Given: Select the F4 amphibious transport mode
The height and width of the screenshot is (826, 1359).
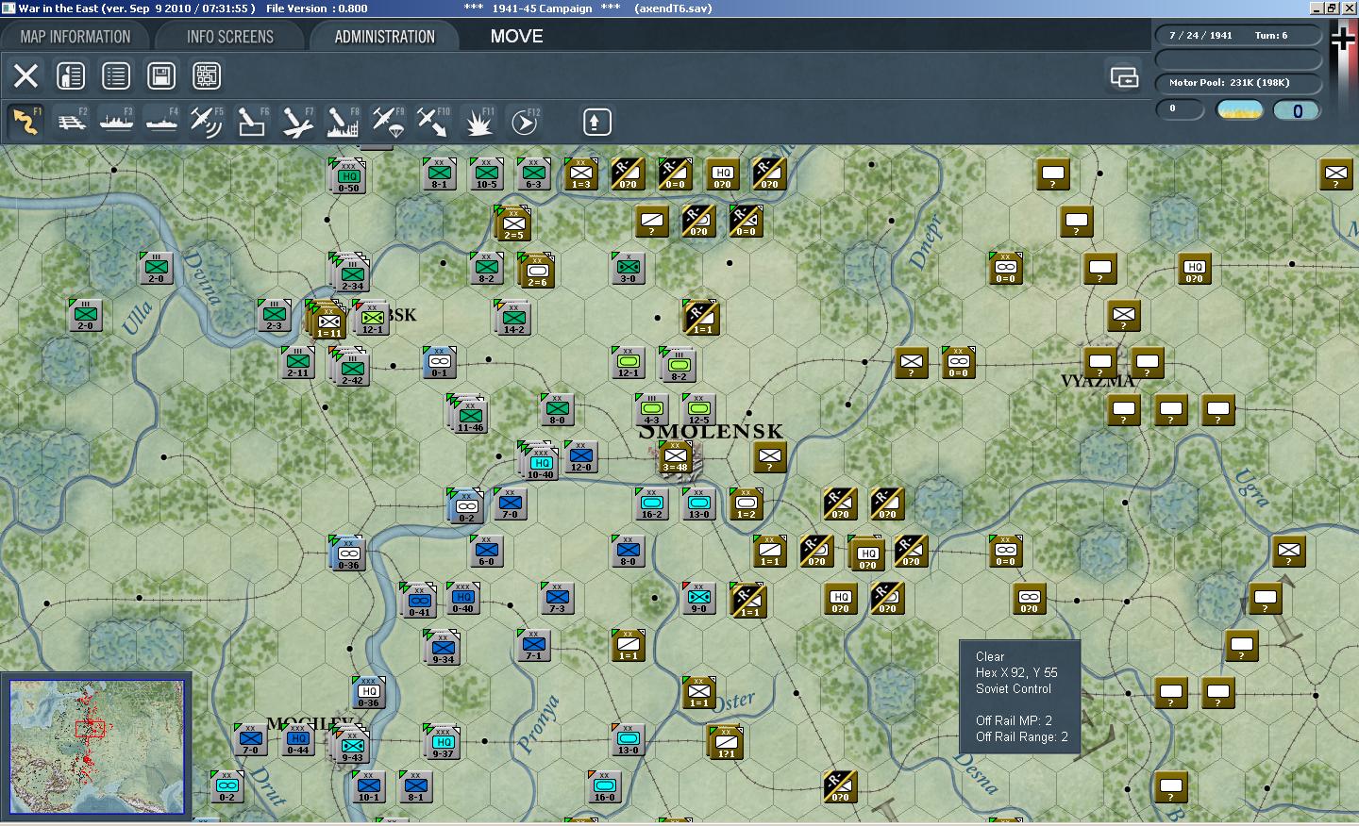Looking at the screenshot, I should pyautogui.click(x=162, y=122).
